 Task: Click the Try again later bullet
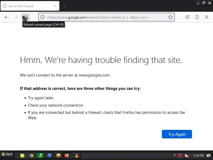pyautogui.click(x=41, y=98)
